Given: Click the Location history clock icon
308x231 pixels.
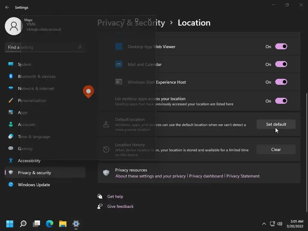Looking at the screenshot, I should [106, 149].
